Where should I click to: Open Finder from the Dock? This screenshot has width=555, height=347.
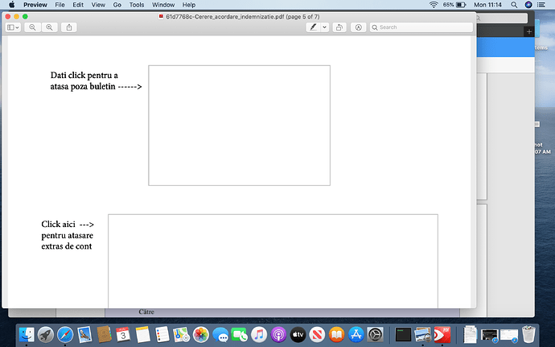point(27,334)
